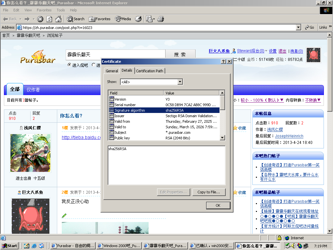Image resolution: width=333 pixels, height=250 pixels.
Task: Go back with the Back toolbar button
Action: click(10, 19)
